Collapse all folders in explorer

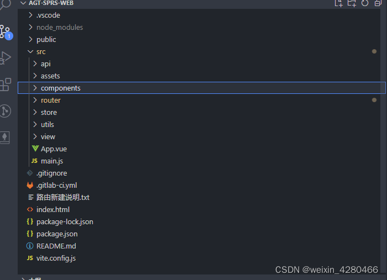pyautogui.click(x=378, y=3)
